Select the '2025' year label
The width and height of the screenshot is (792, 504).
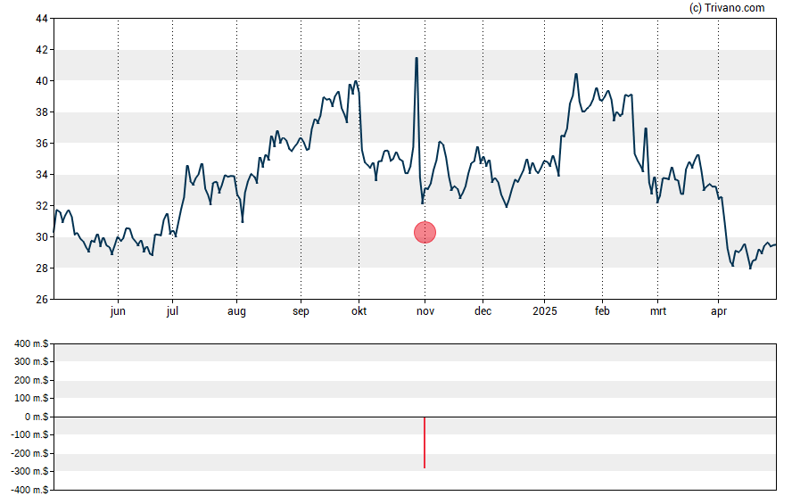(x=544, y=311)
